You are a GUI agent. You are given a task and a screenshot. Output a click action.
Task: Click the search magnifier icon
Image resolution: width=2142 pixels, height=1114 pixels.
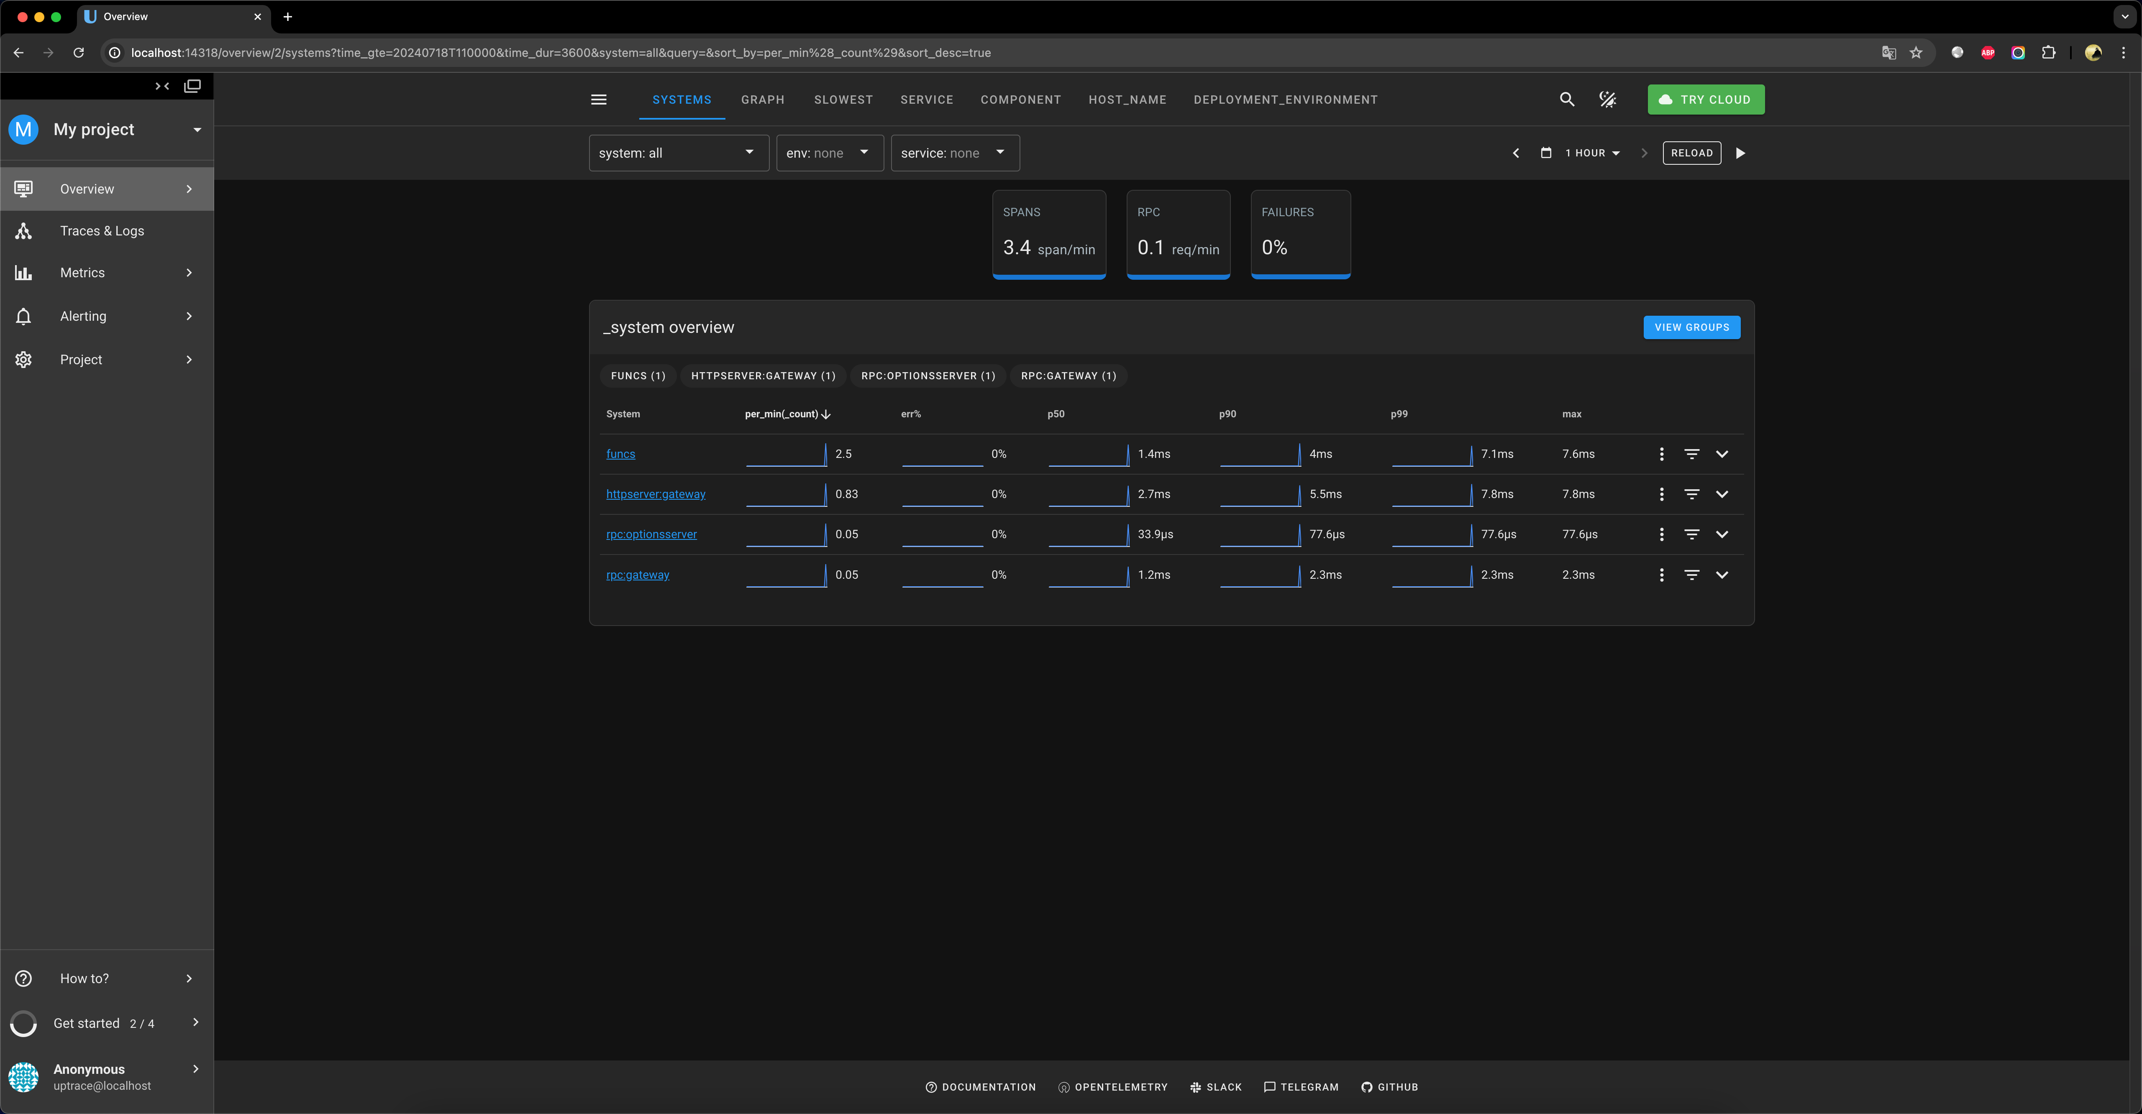1567,100
